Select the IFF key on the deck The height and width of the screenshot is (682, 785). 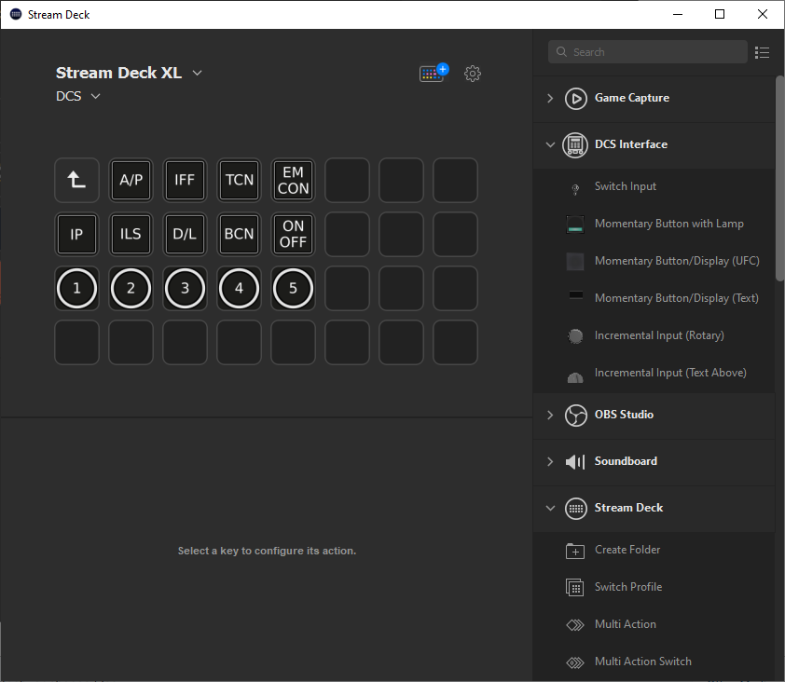tap(185, 180)
